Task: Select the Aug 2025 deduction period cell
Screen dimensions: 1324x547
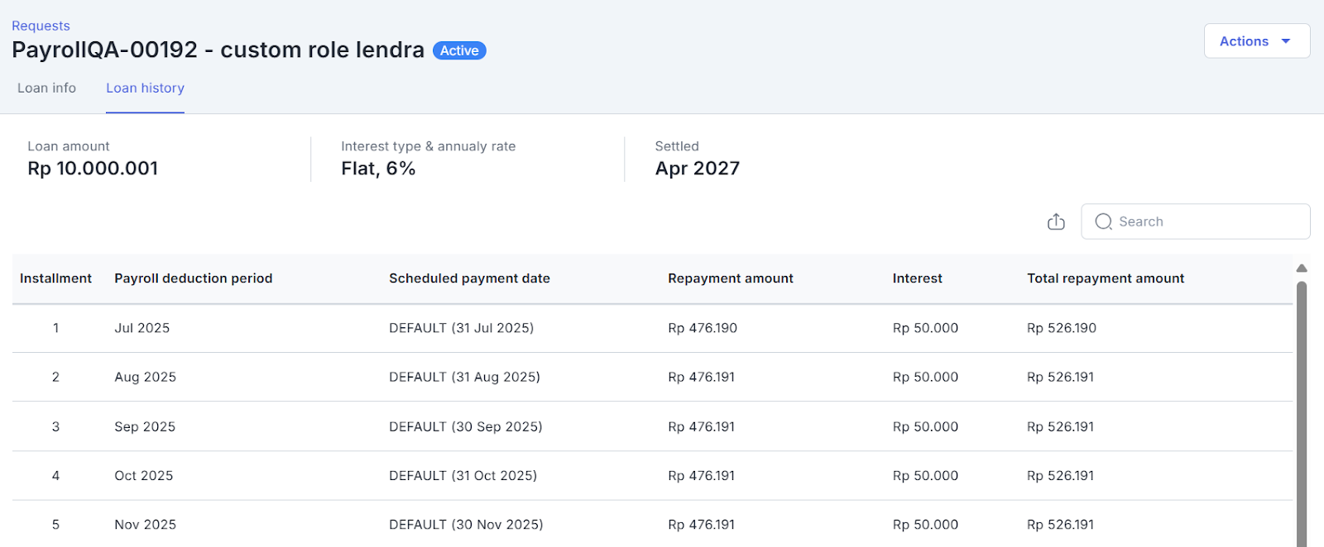Action: pos(145,377)
